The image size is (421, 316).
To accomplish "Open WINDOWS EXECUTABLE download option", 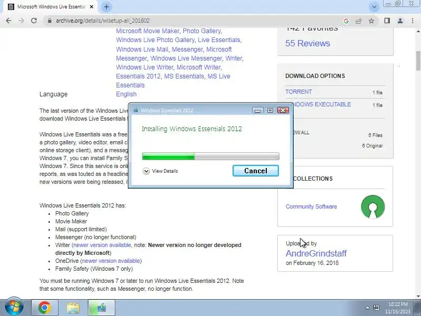I will [322, 104].
